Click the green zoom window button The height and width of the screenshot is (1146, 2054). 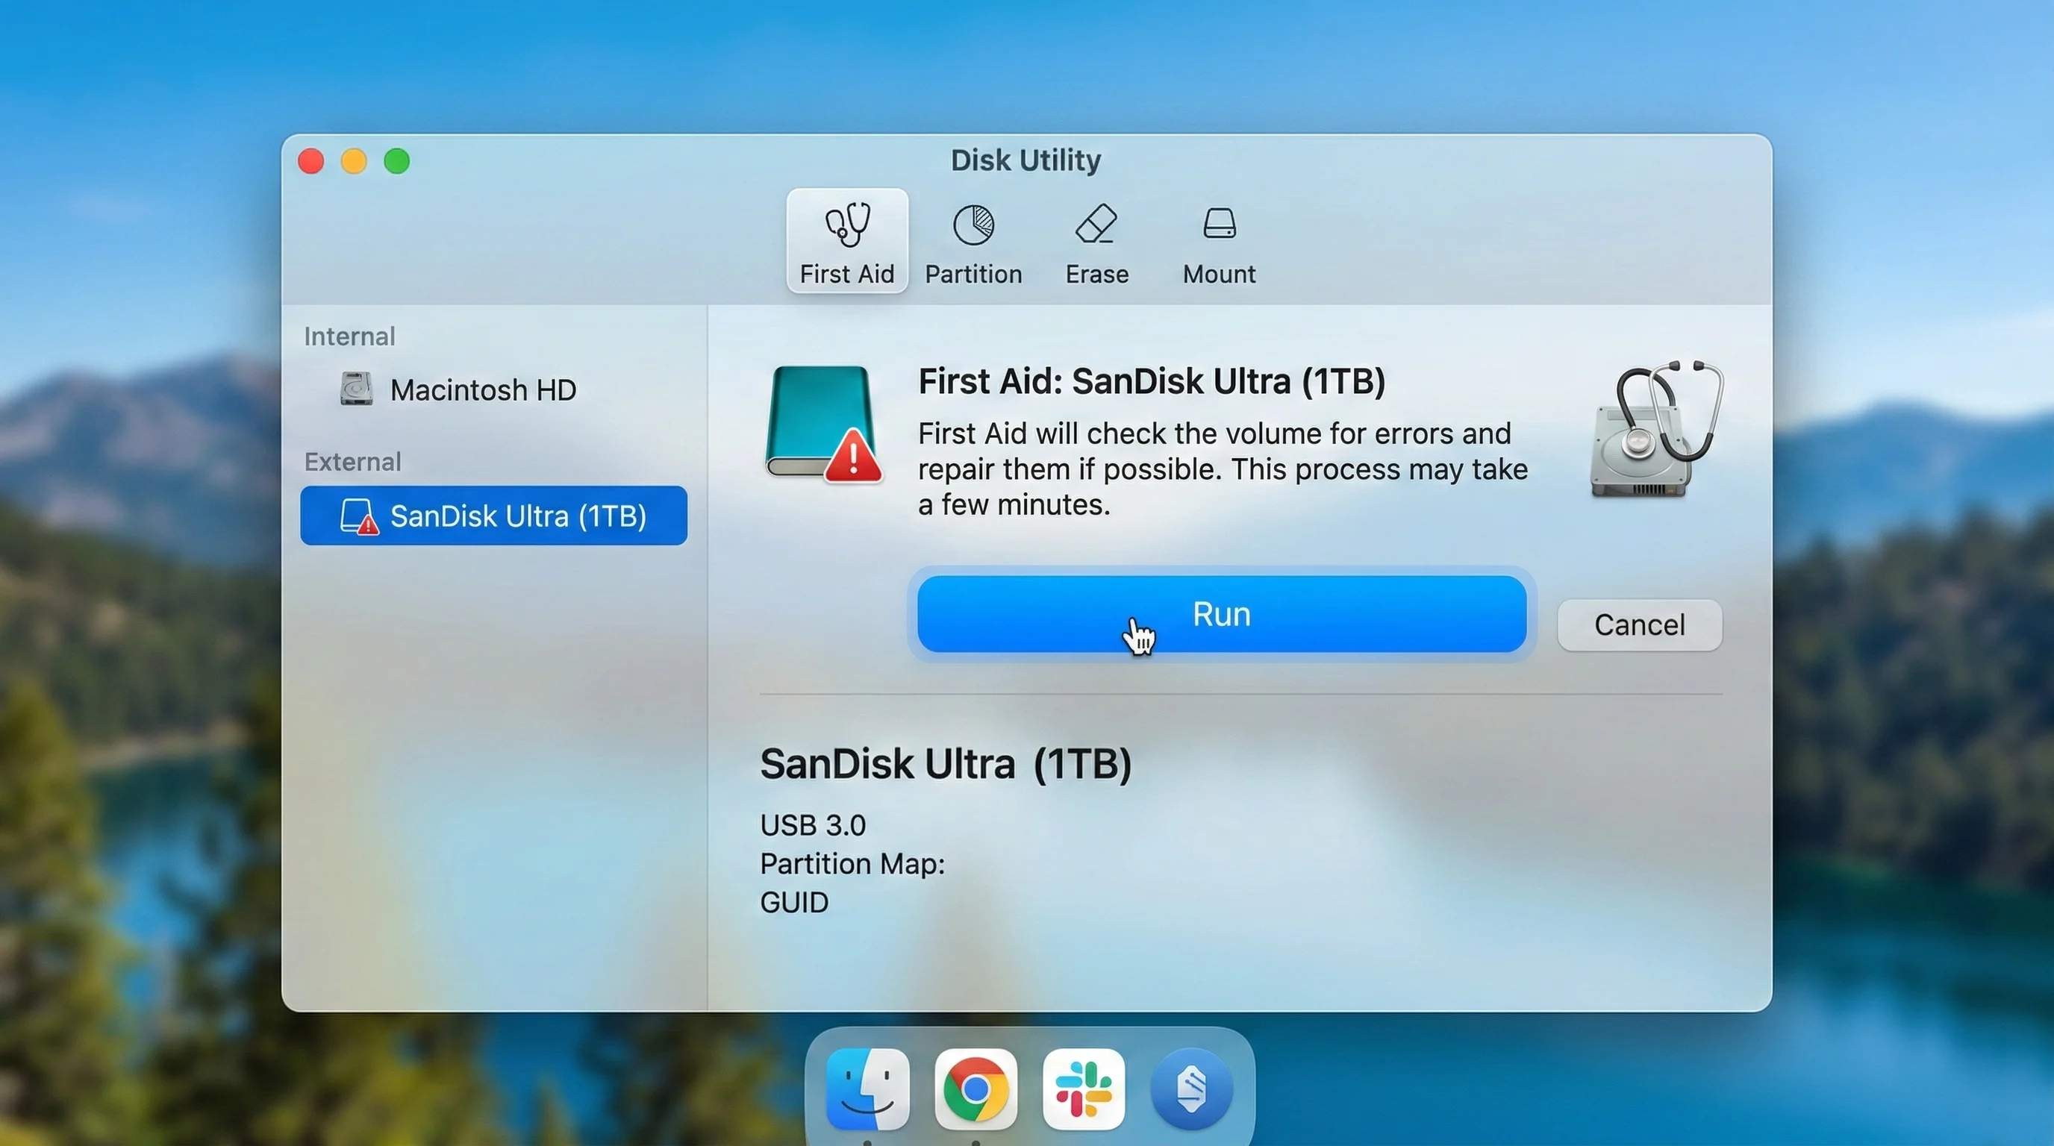(x=397, y=161)
